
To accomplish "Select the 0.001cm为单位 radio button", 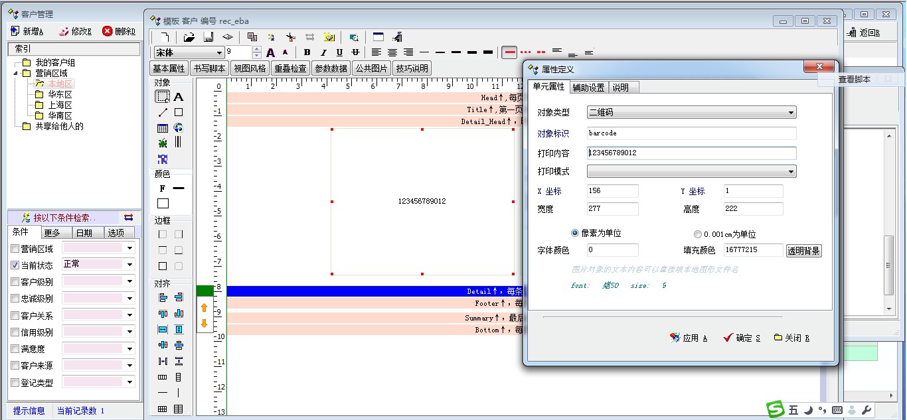I will point(697,234).
